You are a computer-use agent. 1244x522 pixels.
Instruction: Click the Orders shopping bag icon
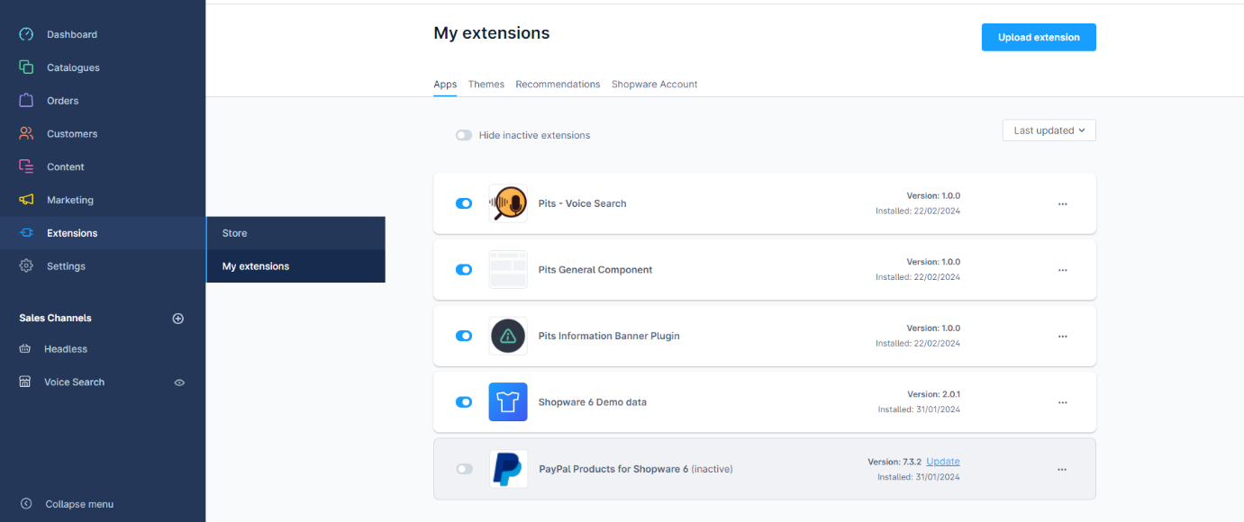point(26,100)
